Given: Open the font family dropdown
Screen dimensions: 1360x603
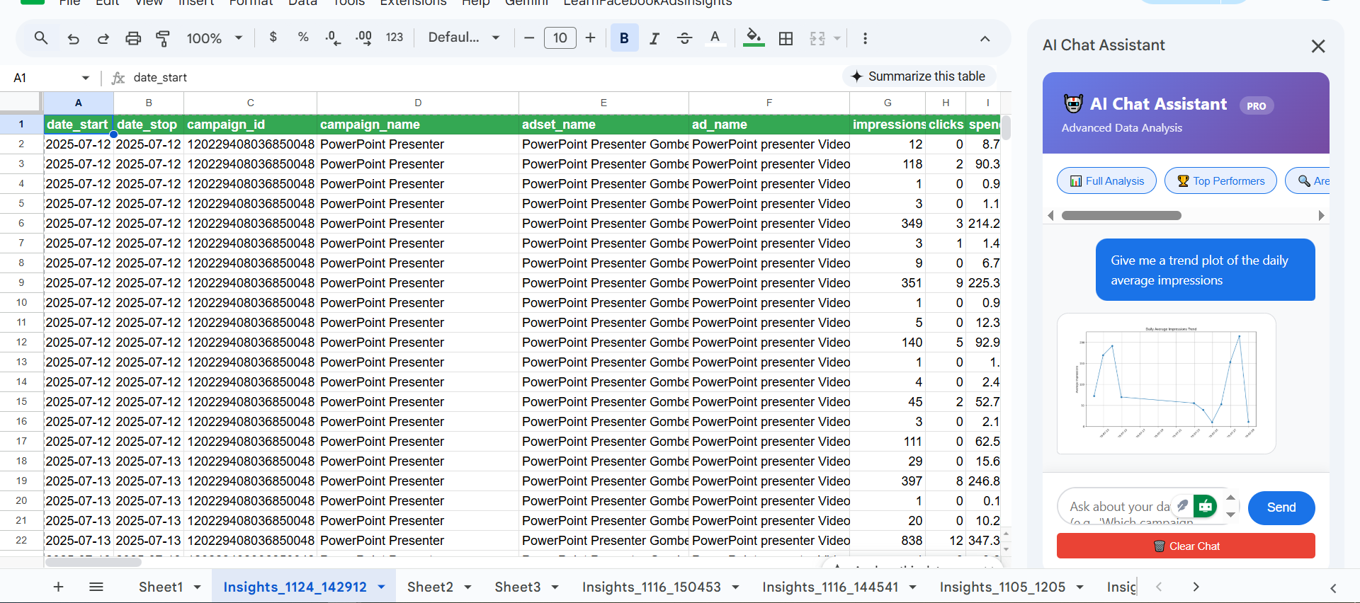Looking at the screenshot, I should (464, 38).
